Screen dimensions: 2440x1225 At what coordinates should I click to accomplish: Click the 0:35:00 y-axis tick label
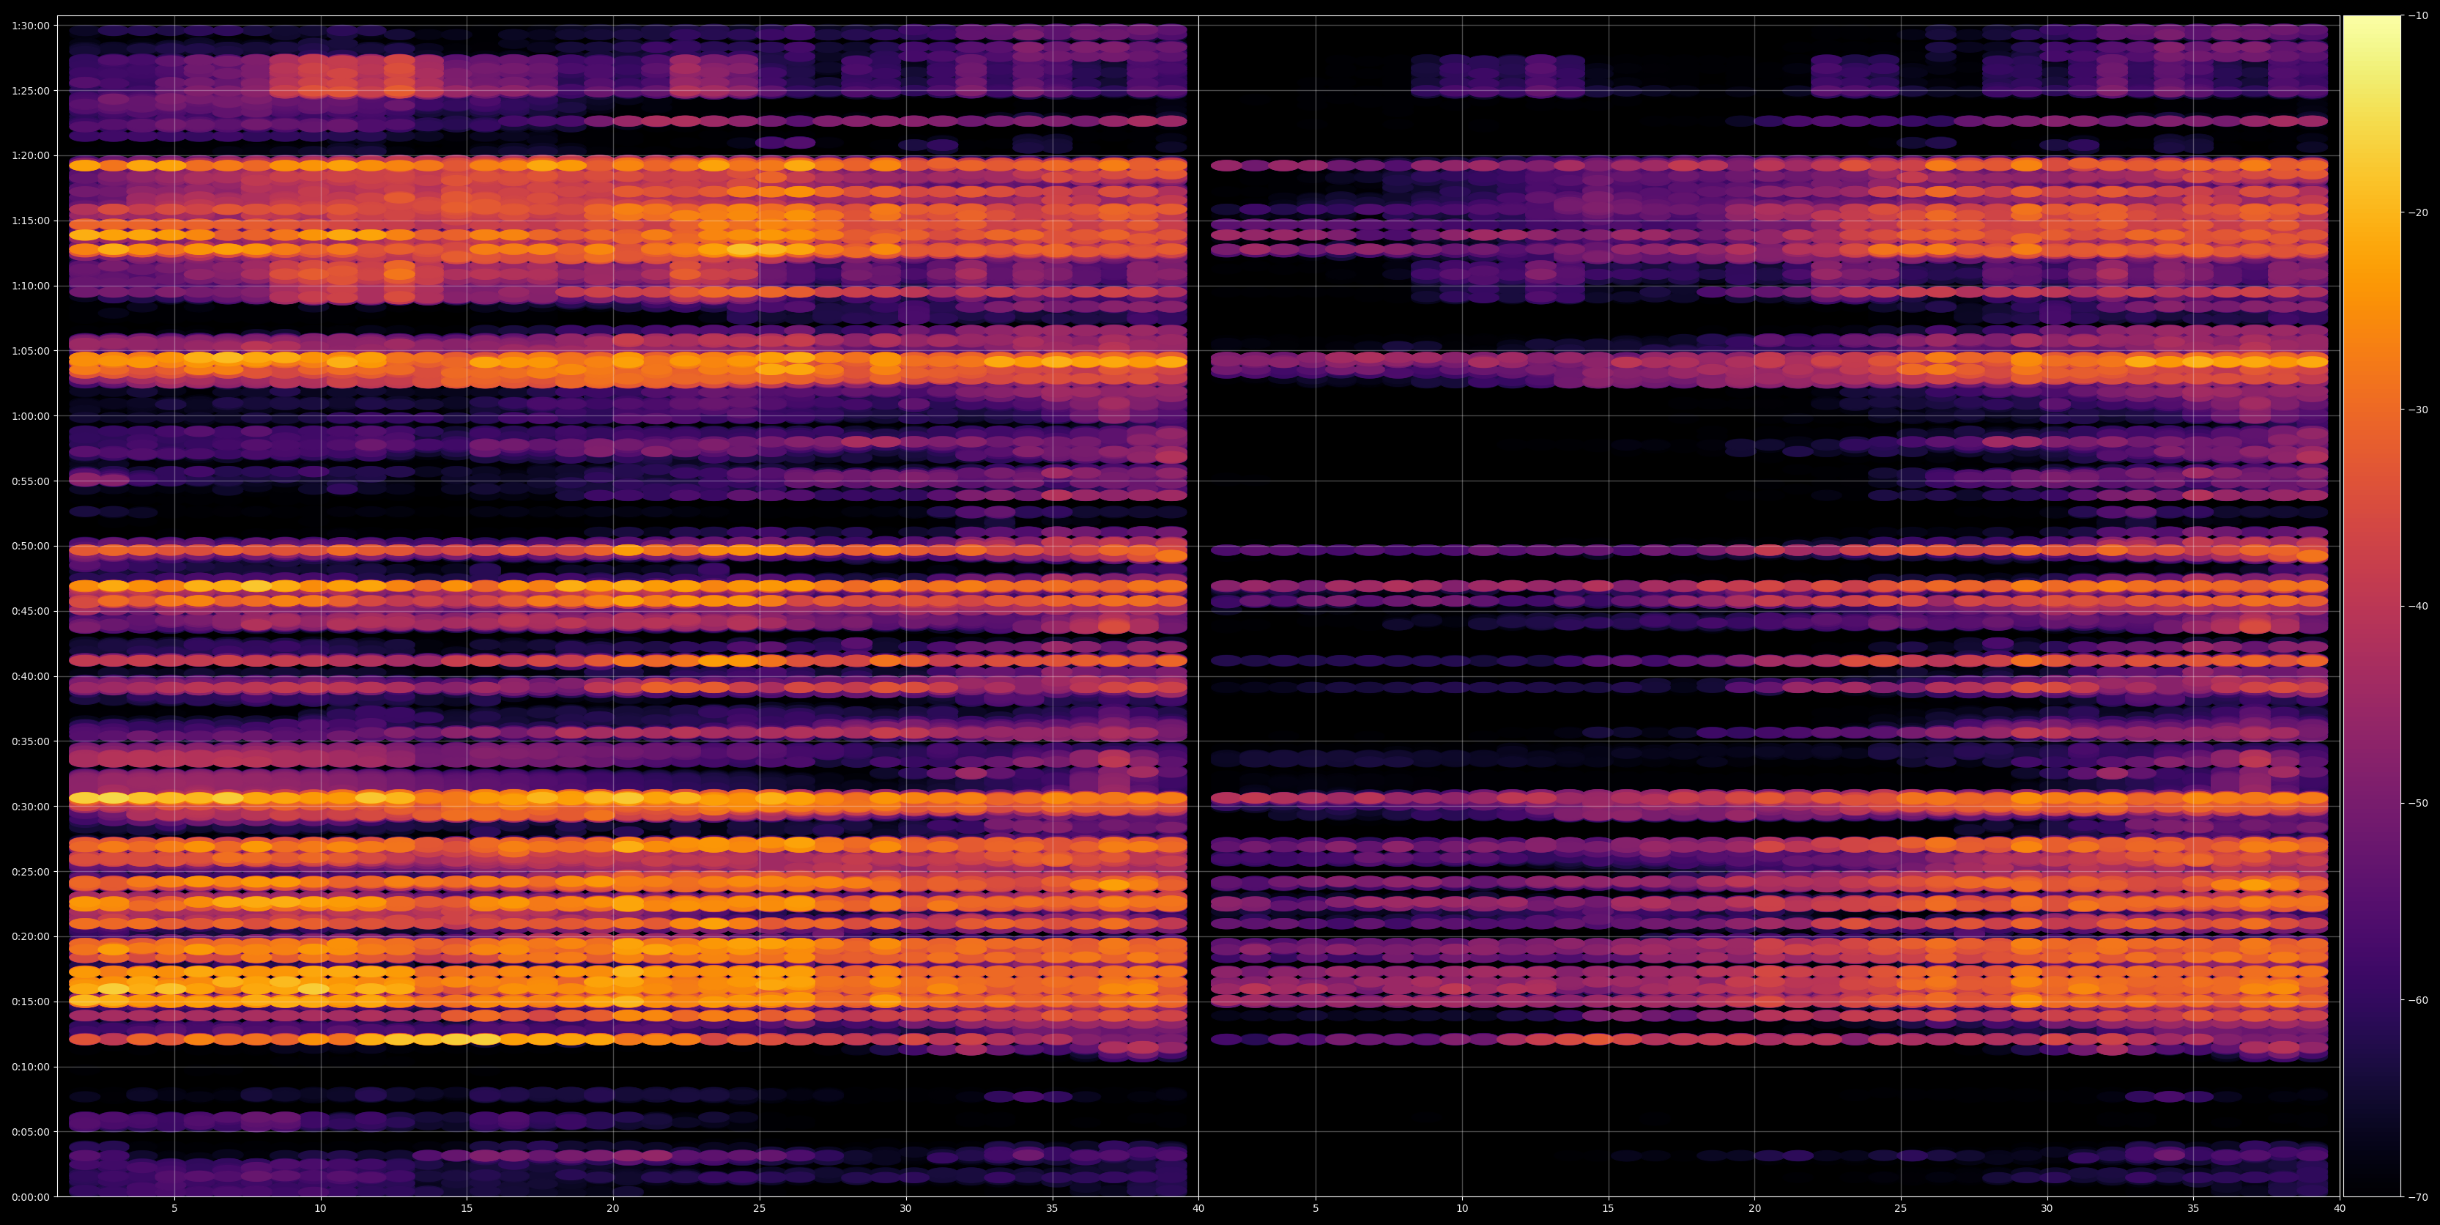(x=30, y=741)
